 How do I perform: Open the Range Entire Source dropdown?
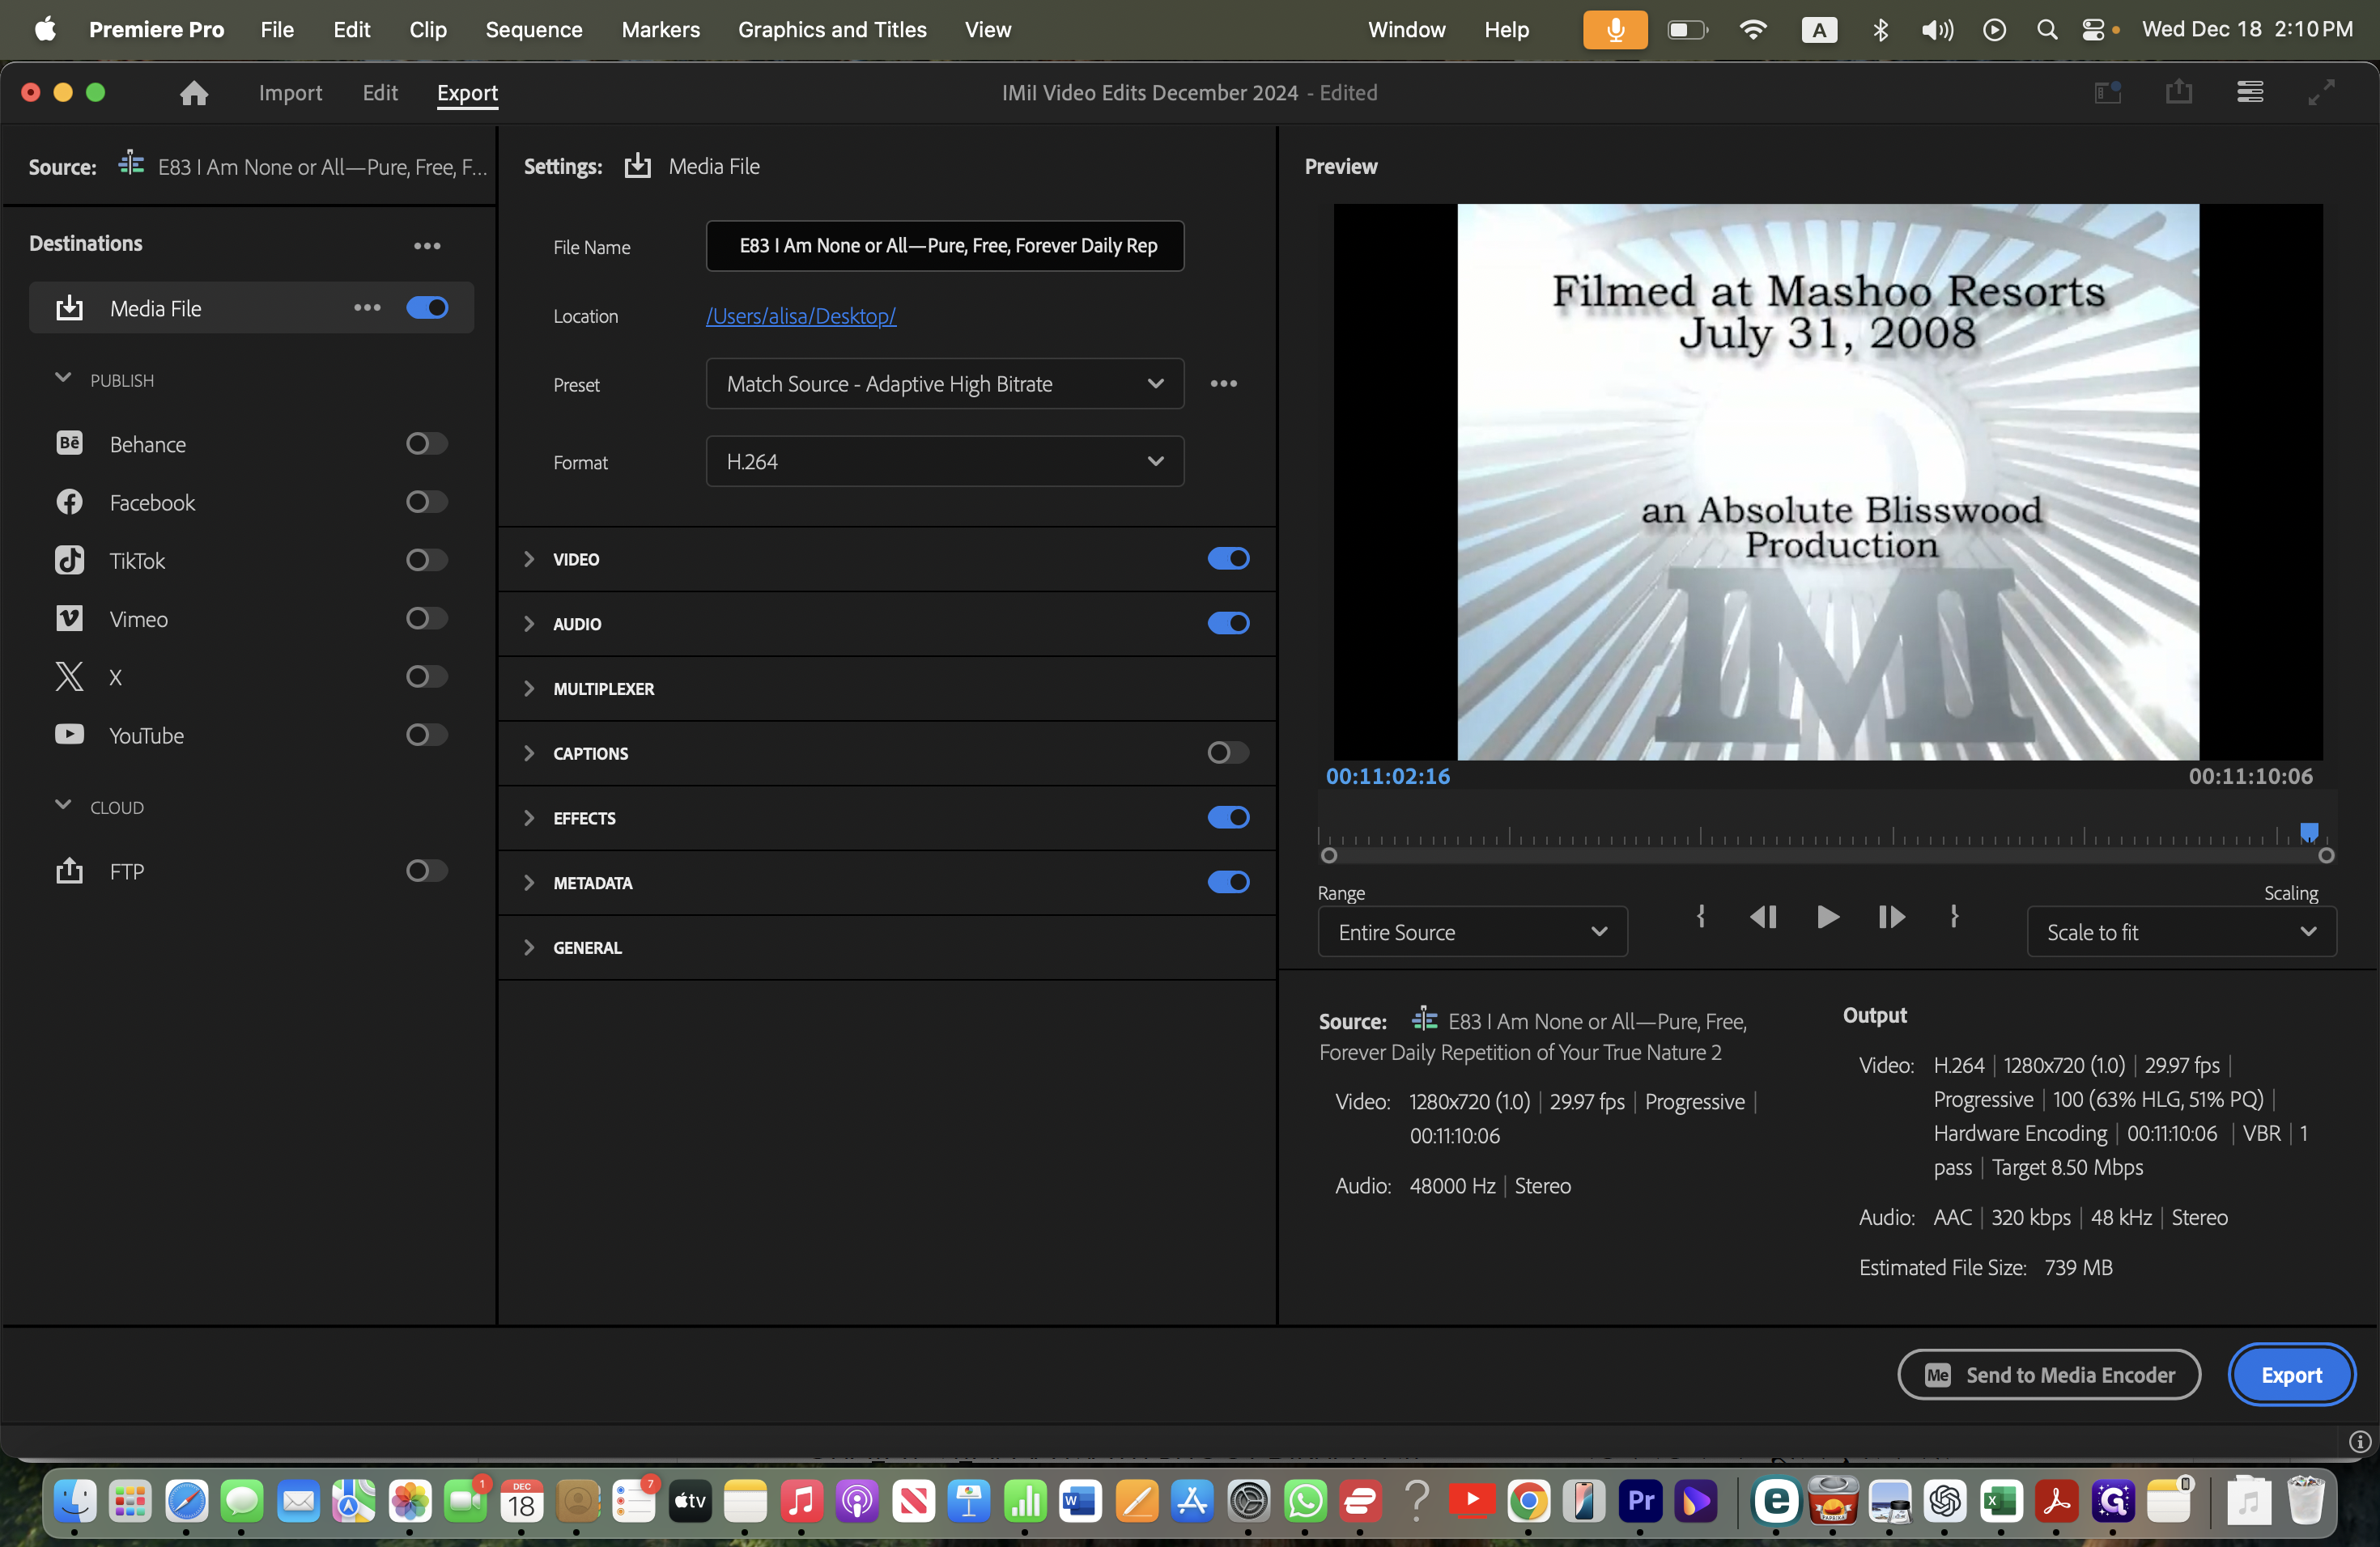[x=1473, y=931]
